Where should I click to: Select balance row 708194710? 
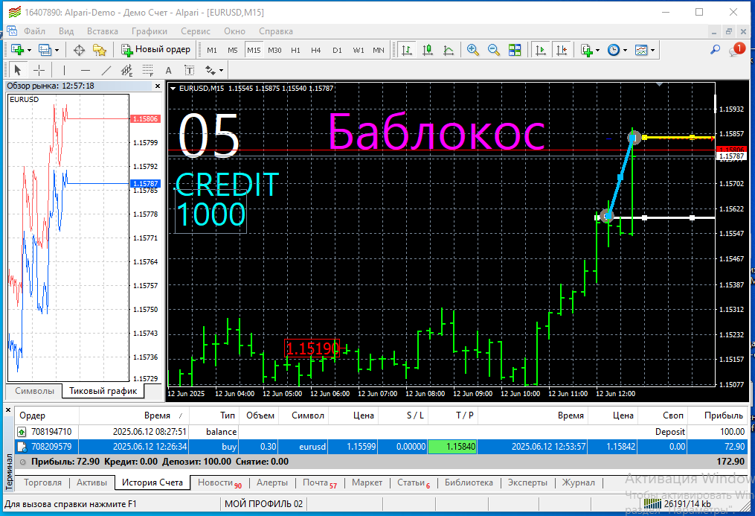pos(382,432)
